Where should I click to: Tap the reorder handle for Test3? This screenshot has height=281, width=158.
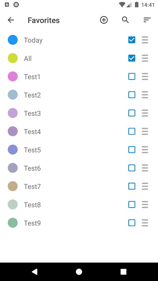tap(145, 113)
